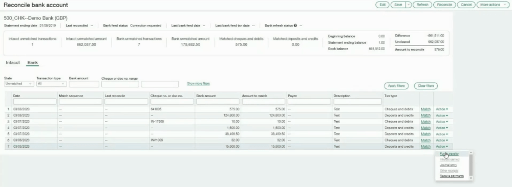
Task: Click the Txn type column header
Action: [x=391, y=96]
